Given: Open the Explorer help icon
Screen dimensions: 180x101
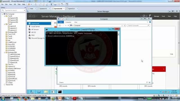Looking at the screenshot, I should coord(150,22).
